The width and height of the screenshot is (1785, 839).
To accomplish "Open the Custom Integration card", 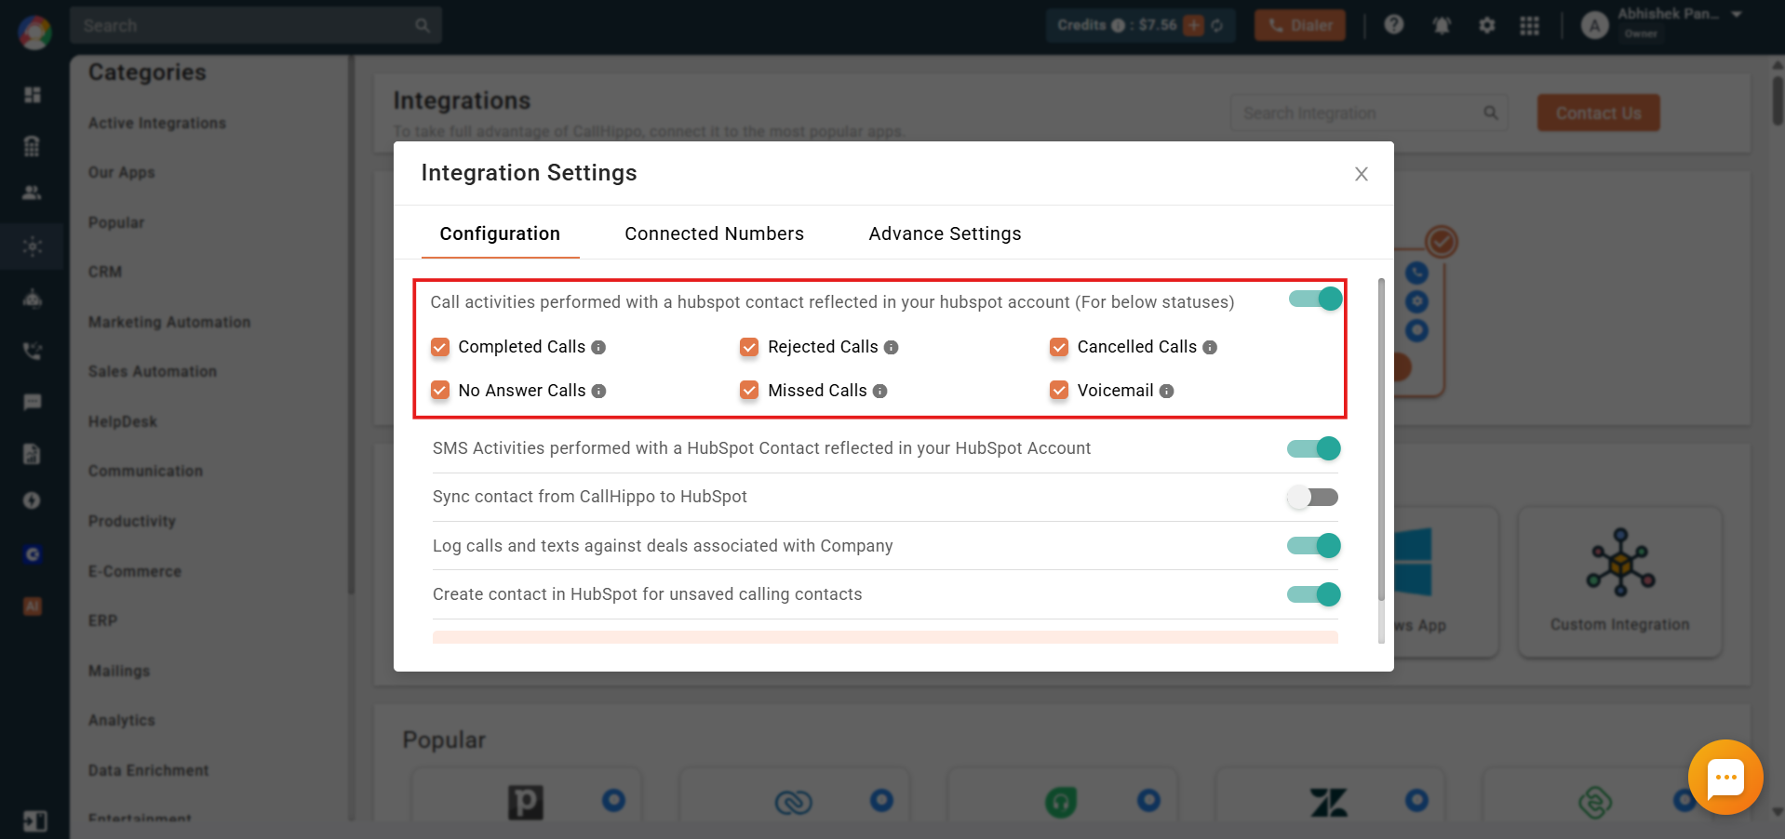I will pos(1619,581).
